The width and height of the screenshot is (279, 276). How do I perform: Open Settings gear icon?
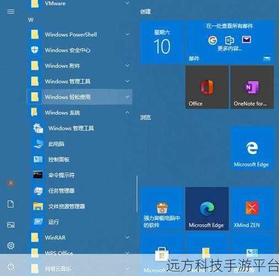pyautogui.click(x=10, y=246)
